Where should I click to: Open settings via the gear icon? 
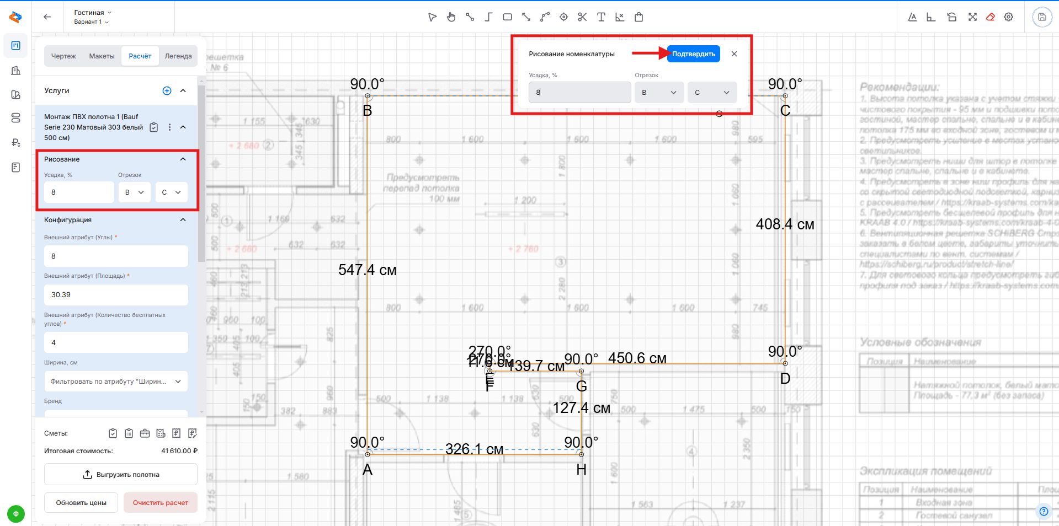pos(1008,17)
